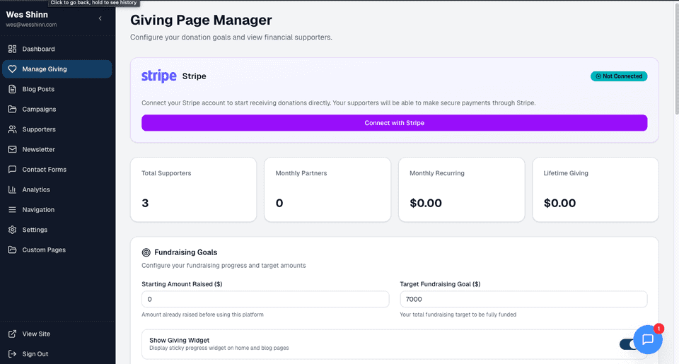Focus the Target Fundraising Goal field
Image resolution: width=679 pixels, height=364 pixels.
(523, 300)
